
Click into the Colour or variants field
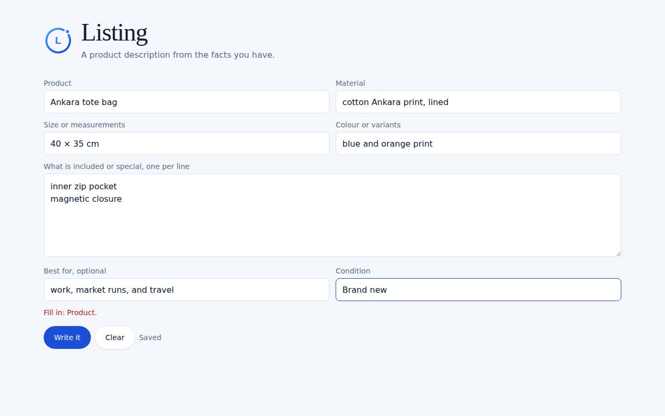478,144
